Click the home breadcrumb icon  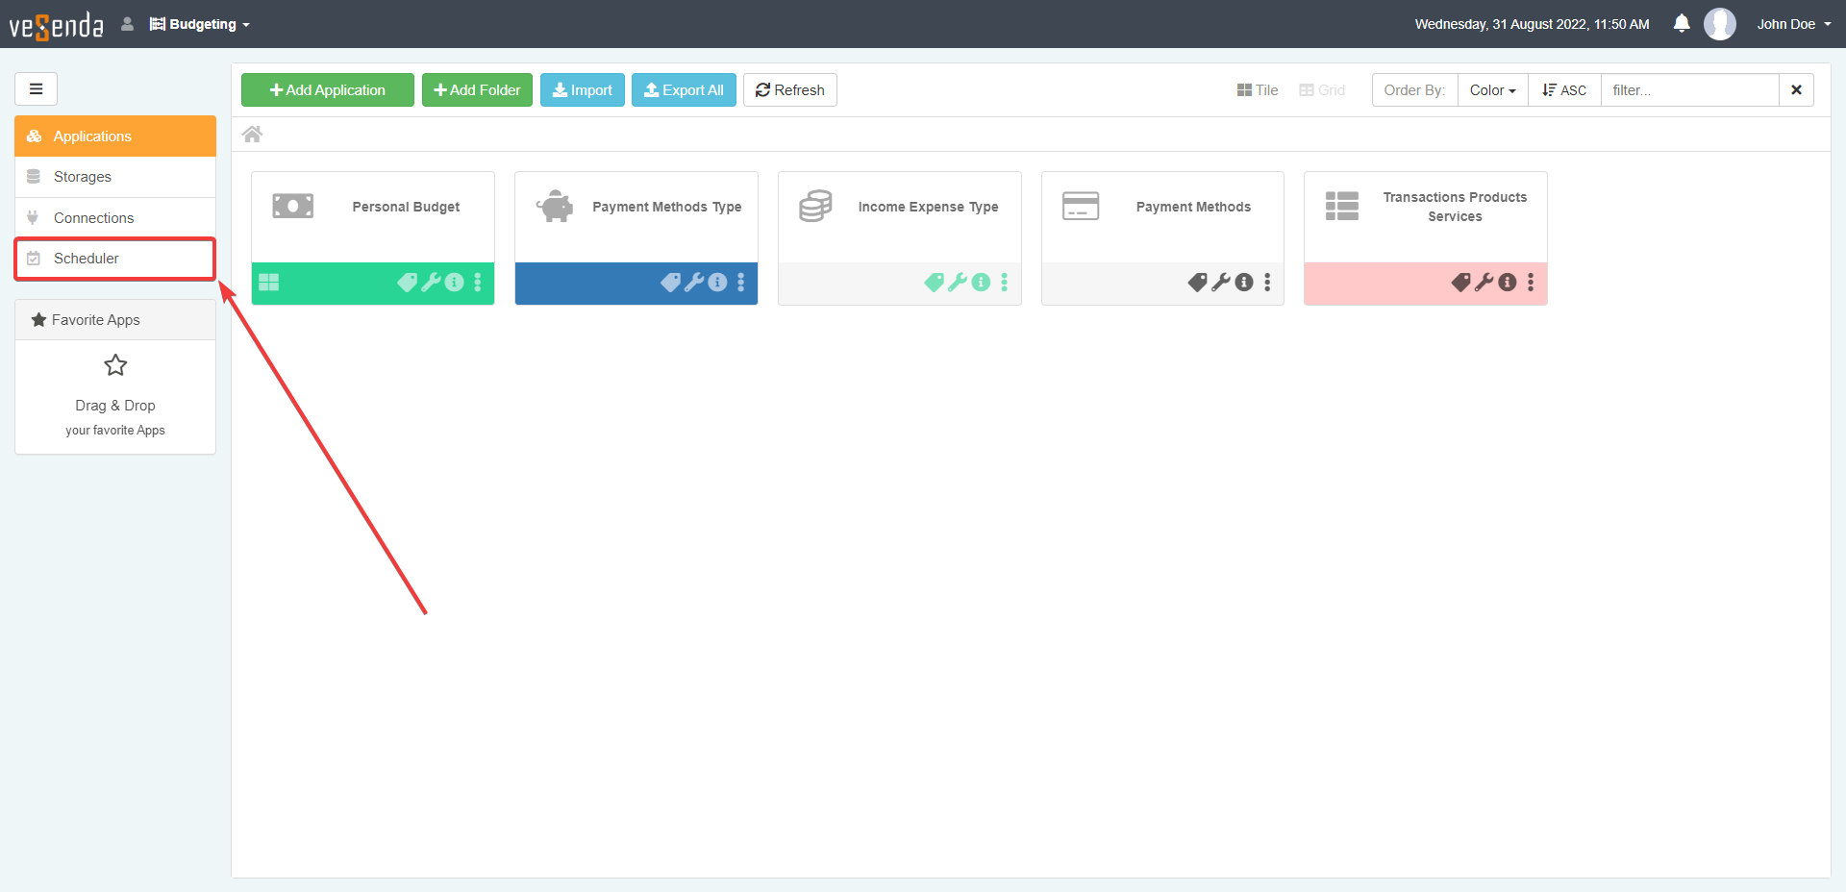tap(252, 135)
